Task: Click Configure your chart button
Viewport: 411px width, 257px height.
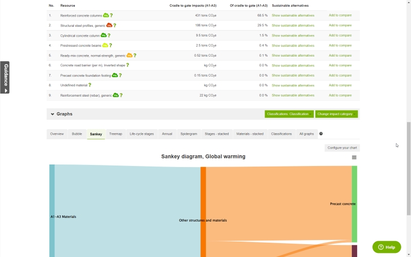Action: [342, 148]
